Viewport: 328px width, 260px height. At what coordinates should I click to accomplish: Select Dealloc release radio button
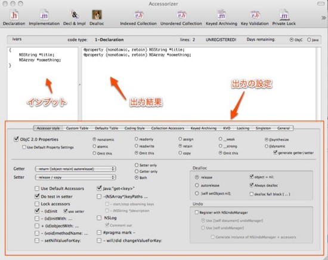[x=197, y=177]
